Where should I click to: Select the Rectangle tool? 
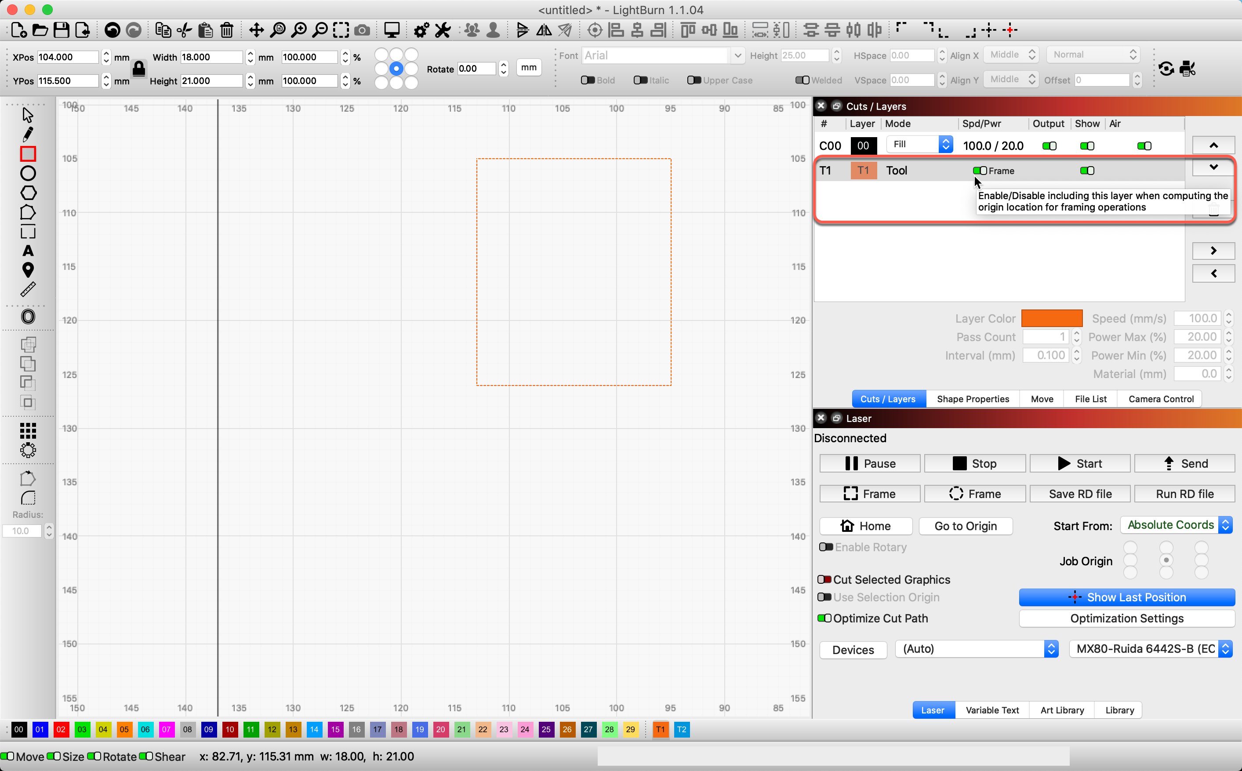click(28, 153)
